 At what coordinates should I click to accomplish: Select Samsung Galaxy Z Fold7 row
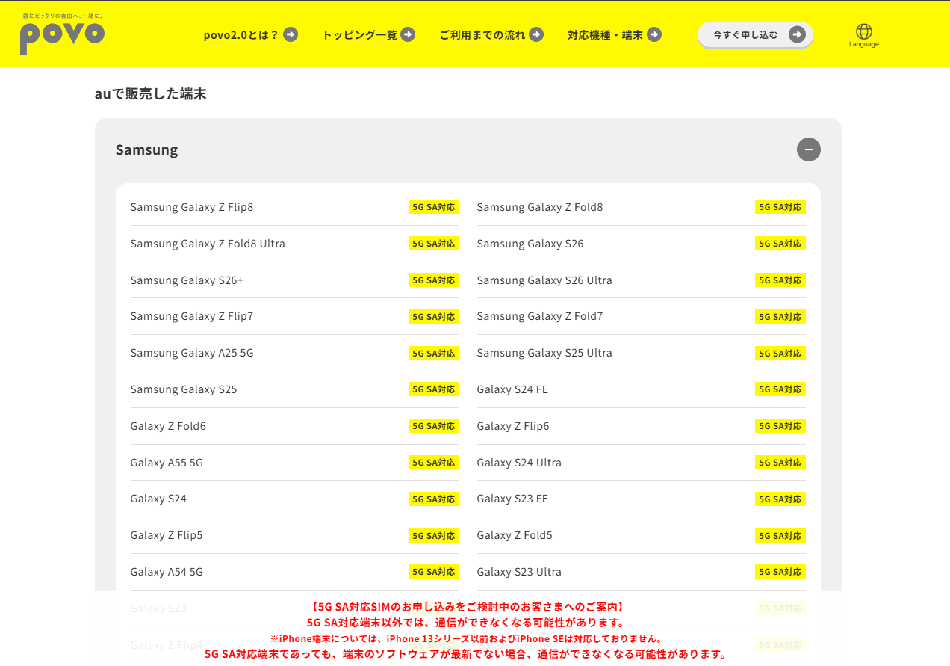point(642,316)
